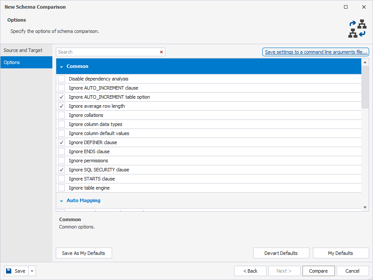This screenshot has width=373, height=280.
Task: Open Save settings to command line file link
Action: coord(316,52)
